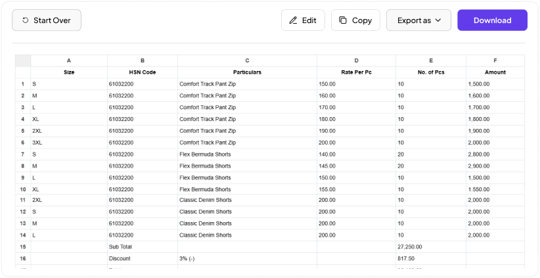Viewport: 540px width, 278px height.
Task: Click the pencil icon on Edit
Action: coord(293,20)
